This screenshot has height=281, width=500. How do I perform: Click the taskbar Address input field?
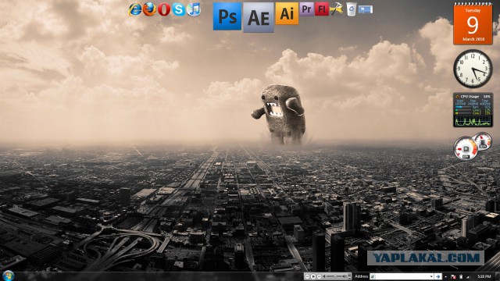(x=399, y=276)
